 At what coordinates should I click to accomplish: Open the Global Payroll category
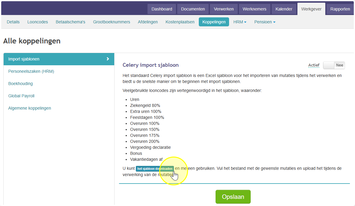(21, 96)
